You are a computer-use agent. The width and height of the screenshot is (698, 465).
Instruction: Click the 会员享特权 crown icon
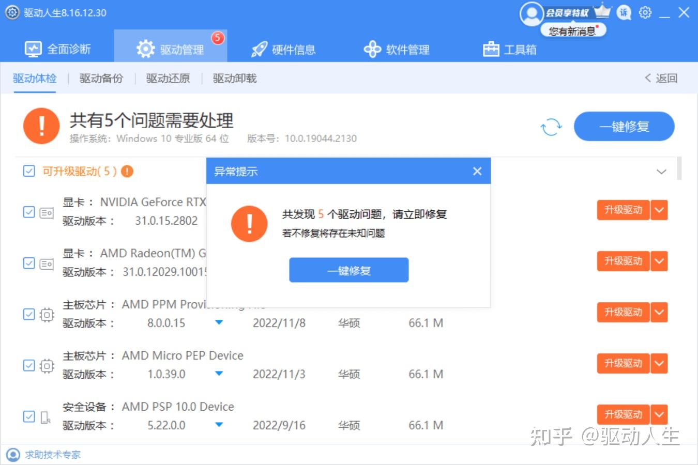pyautogui.click(x=602, y=11)
